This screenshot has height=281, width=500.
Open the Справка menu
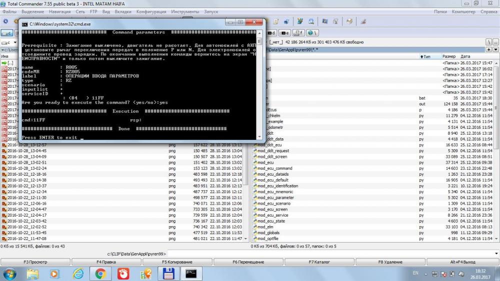click(x=489, y=11)
